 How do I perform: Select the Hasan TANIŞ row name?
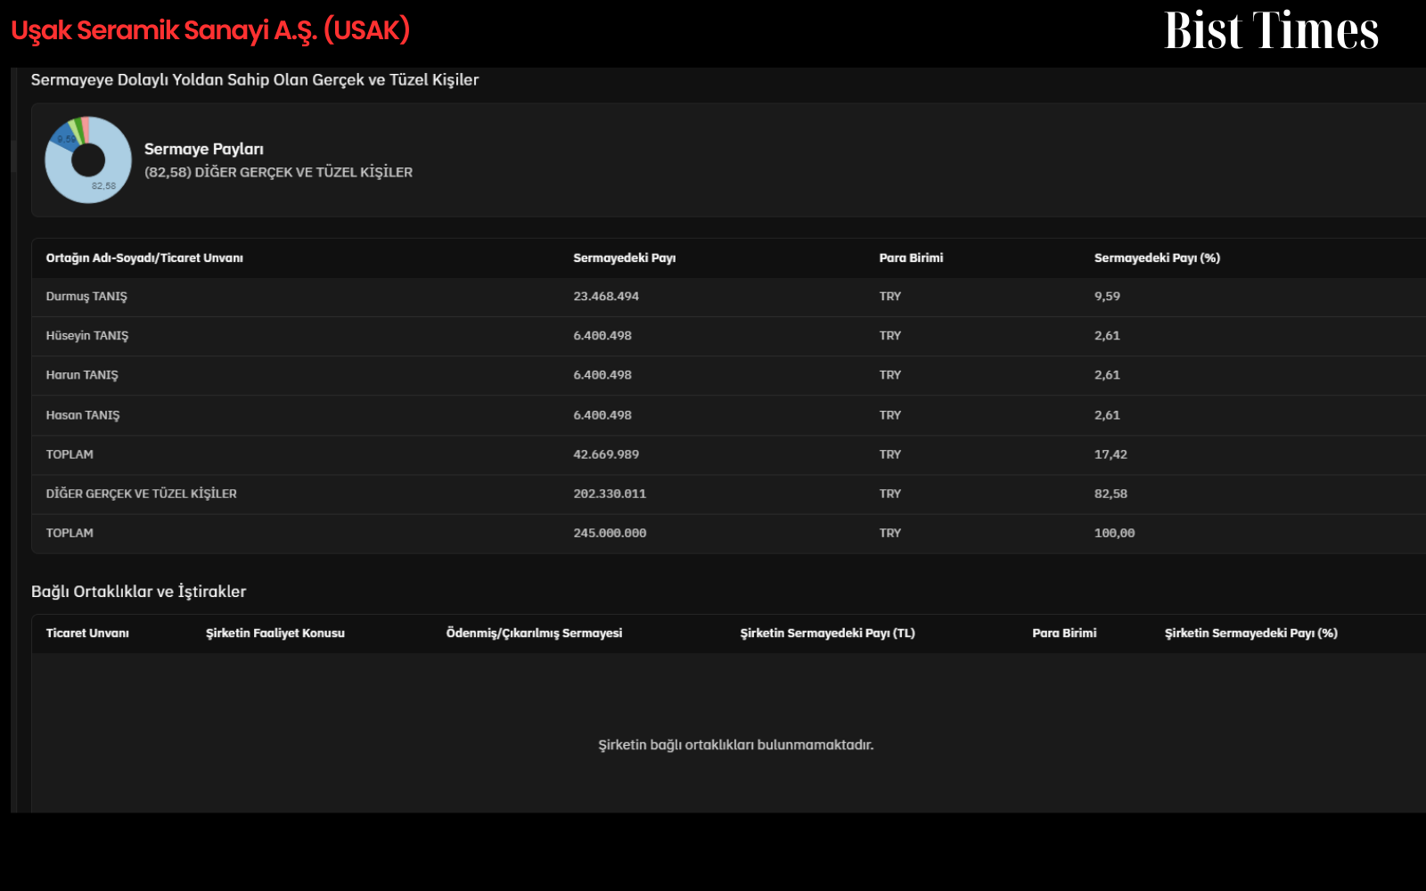pos(83,415)
